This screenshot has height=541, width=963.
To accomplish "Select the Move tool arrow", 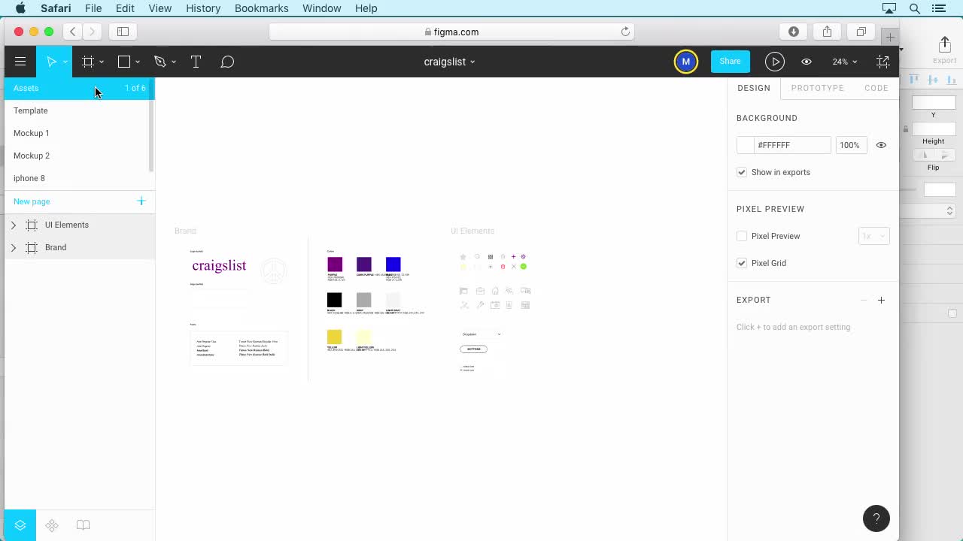I will (51, 62).
